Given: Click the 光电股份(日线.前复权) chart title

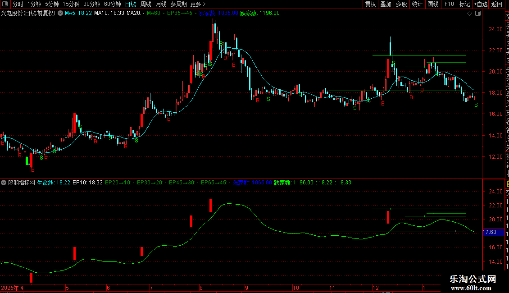Looking at the screenshot, I should [28, 14].
